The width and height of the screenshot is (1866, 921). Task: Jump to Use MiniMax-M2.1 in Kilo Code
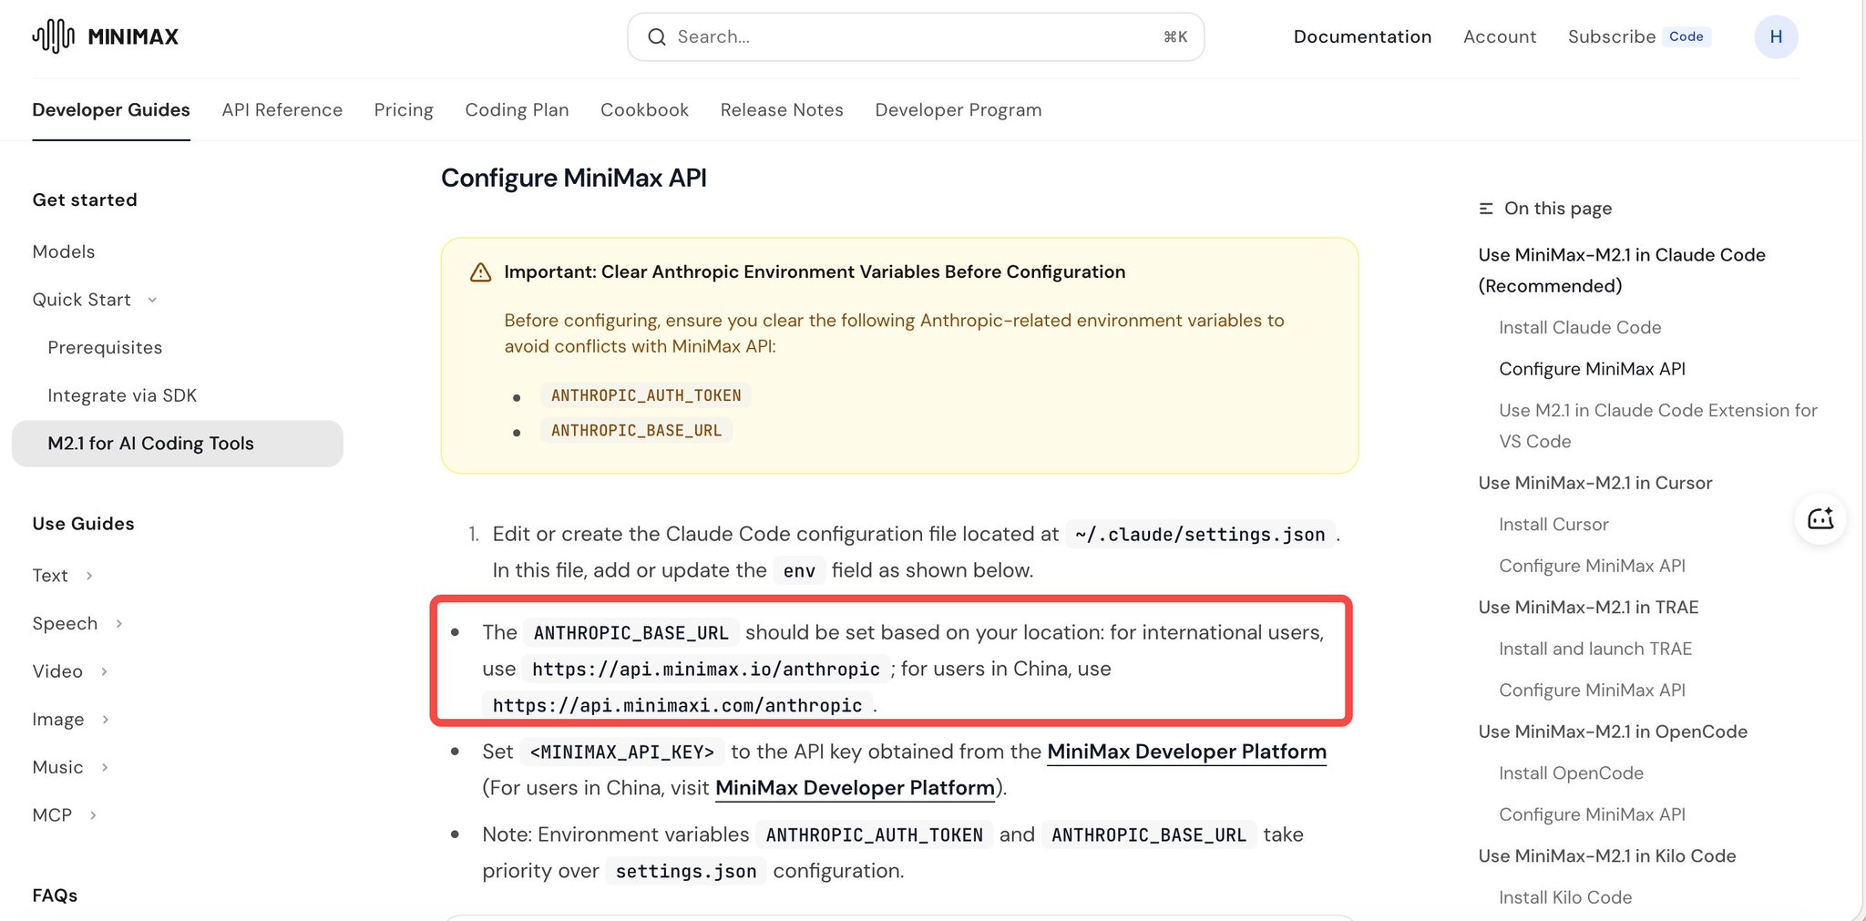click(1607, 856)
